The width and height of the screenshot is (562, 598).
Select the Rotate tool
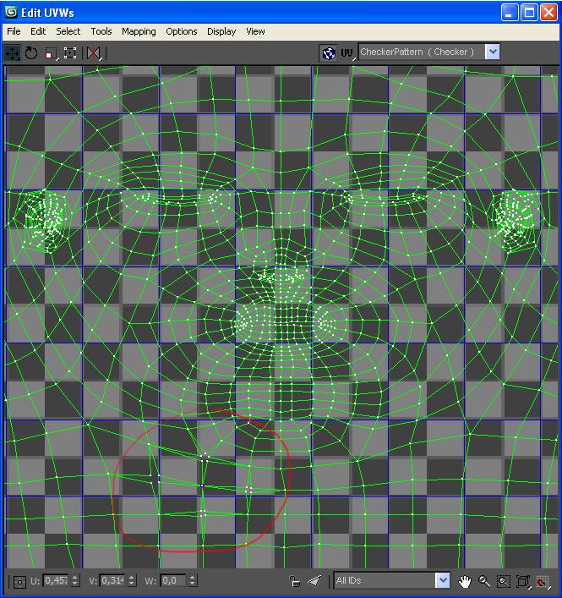point(31,53)
